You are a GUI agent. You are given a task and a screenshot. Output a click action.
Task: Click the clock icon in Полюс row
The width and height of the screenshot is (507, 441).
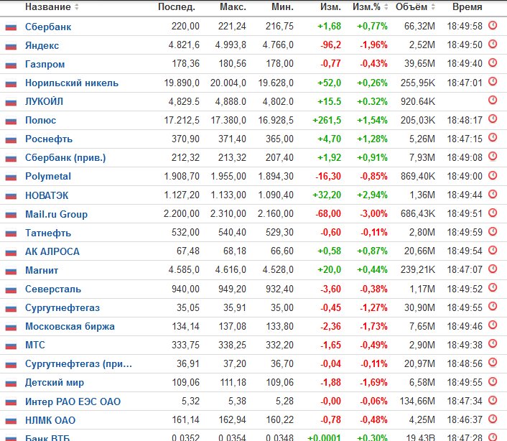point(493,119)
